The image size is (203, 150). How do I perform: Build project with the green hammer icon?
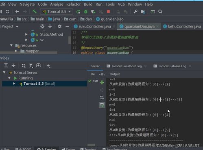[x=35, y=11]
